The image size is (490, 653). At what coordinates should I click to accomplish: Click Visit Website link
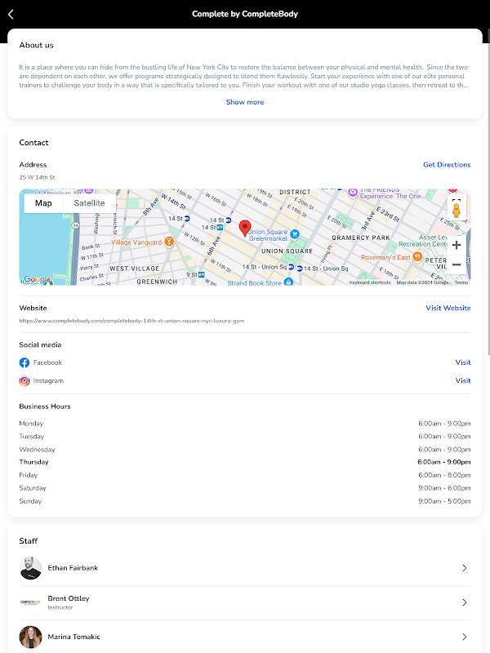tap(448, 308)
